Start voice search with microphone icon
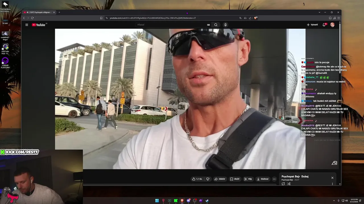364x204 pixels. [x=226, y=25]
